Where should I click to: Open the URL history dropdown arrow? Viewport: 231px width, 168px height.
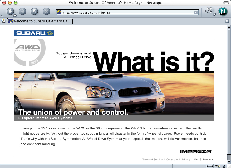196,12
